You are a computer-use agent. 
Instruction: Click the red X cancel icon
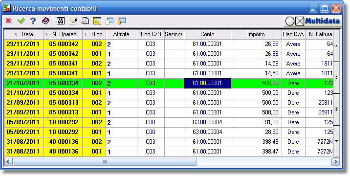pyautogui.click(x=9, y=21)
